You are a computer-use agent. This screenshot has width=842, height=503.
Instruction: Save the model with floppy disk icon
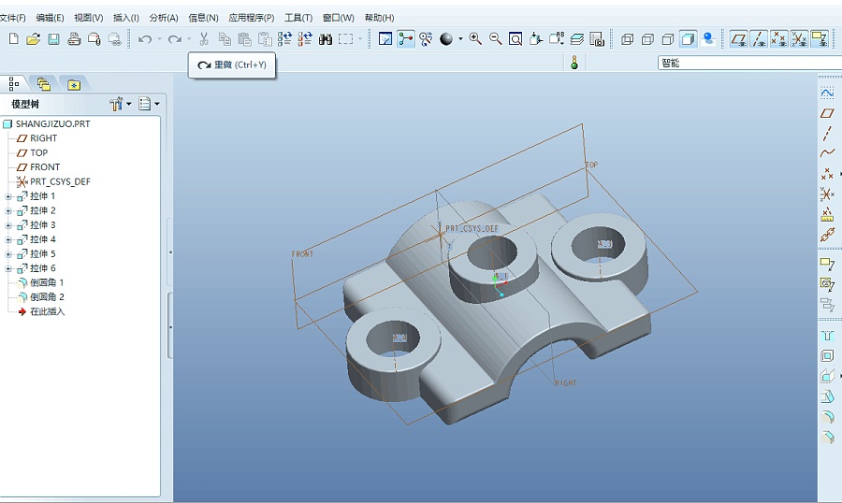(x=53, y=38)
